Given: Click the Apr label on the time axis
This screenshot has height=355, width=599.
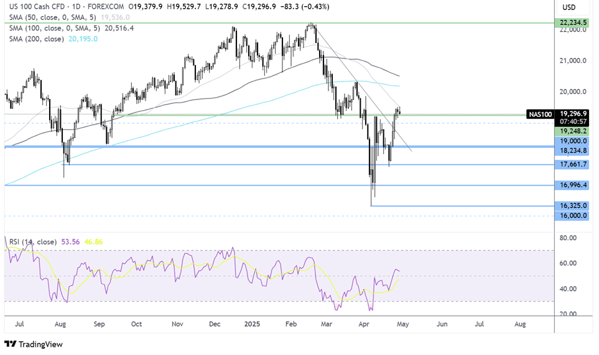Looking at the screenshot, I should [364, 324].
